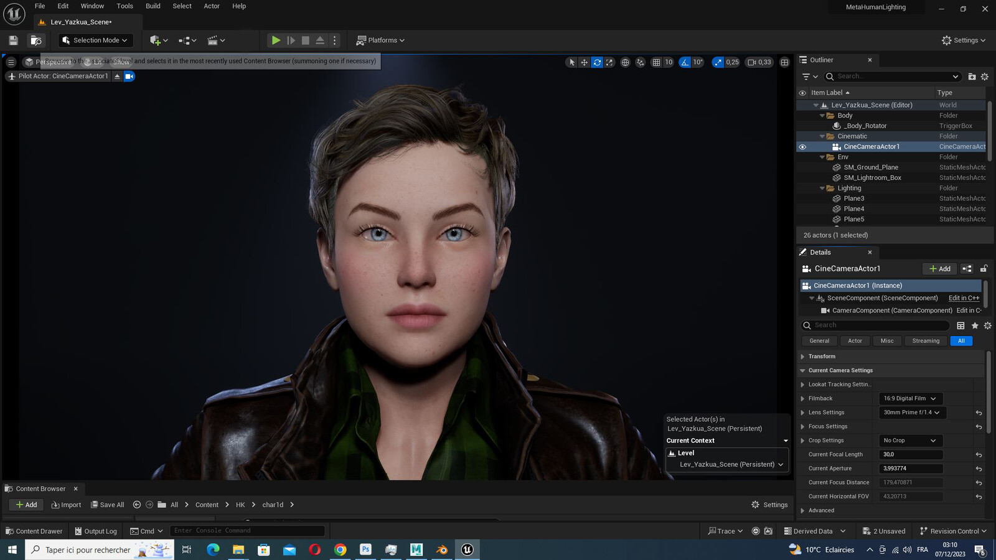
Task: Open the Play options three-dot menu
Action: (335, 40)
